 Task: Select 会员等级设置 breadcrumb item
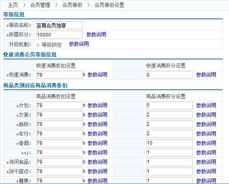tap(109, 5)
